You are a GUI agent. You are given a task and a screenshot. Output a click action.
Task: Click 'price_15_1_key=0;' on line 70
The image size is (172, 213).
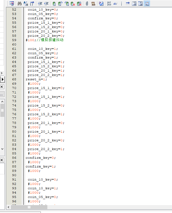[x=46, y=88]
